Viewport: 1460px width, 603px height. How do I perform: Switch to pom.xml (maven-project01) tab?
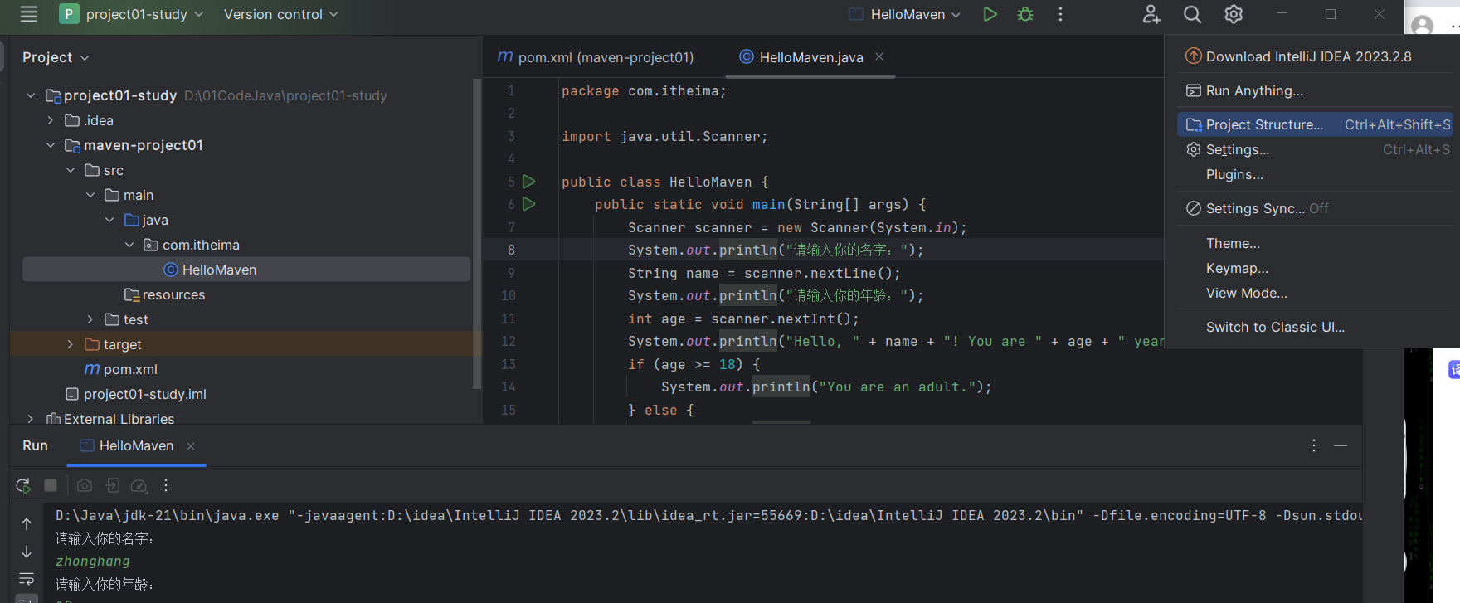596,57
